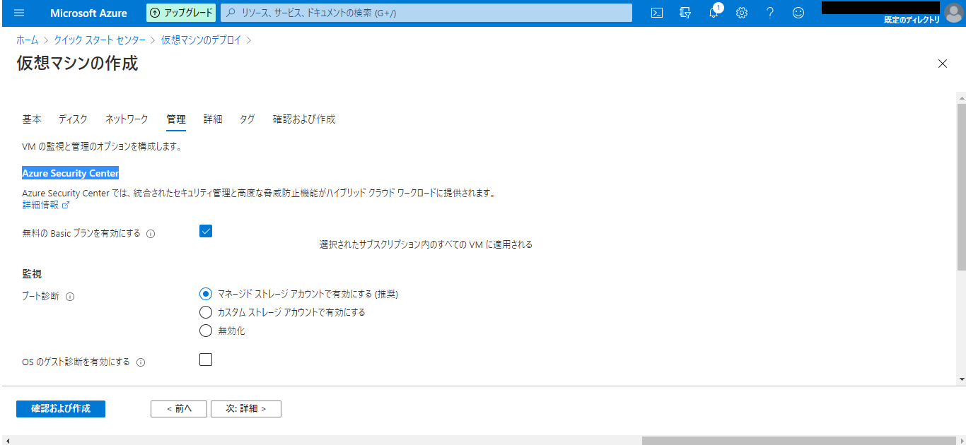Select マネージド ストレージ アカウントで有効にする radio
The image size is (966, 445).
[x=206, y=294]
